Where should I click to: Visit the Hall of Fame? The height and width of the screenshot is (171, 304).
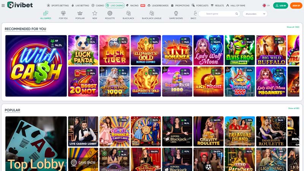[236, 5]
